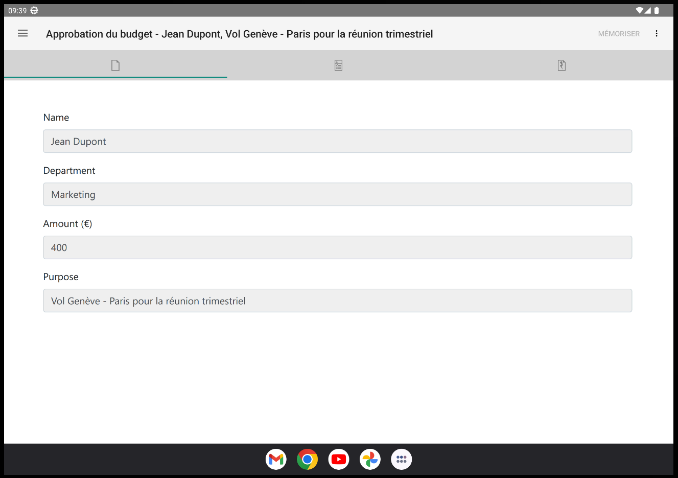Screen dimensions: 678x478
Task: Click the 09:39 clock
Action: point(17,10)
